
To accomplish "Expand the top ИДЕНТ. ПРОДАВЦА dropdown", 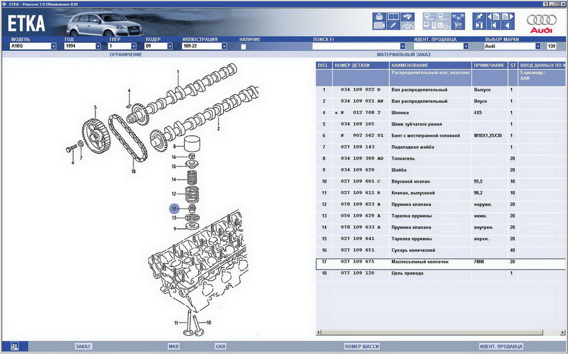I will pos(466,46).
